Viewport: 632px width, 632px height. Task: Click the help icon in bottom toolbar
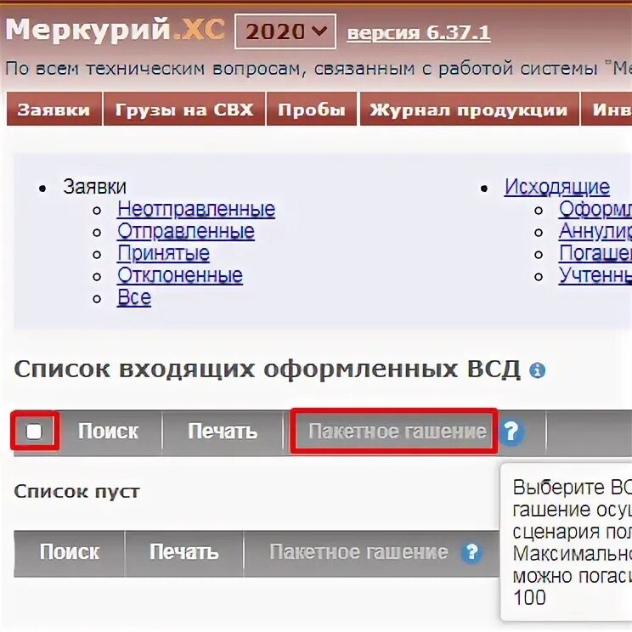tap(471, 552)
